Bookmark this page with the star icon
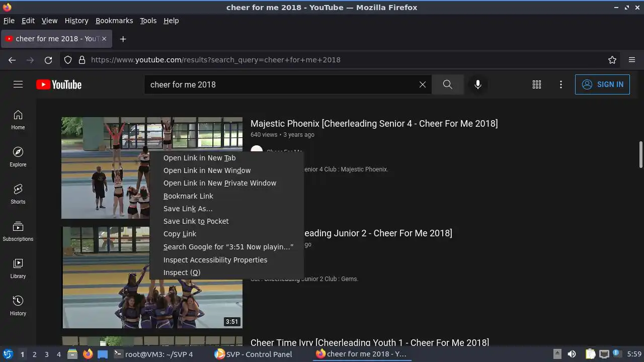Image resolution: width=644 pixels, height=362 pixels. (612, 60)
